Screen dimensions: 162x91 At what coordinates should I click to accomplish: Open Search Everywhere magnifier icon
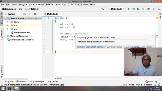(x=159, y=9)
